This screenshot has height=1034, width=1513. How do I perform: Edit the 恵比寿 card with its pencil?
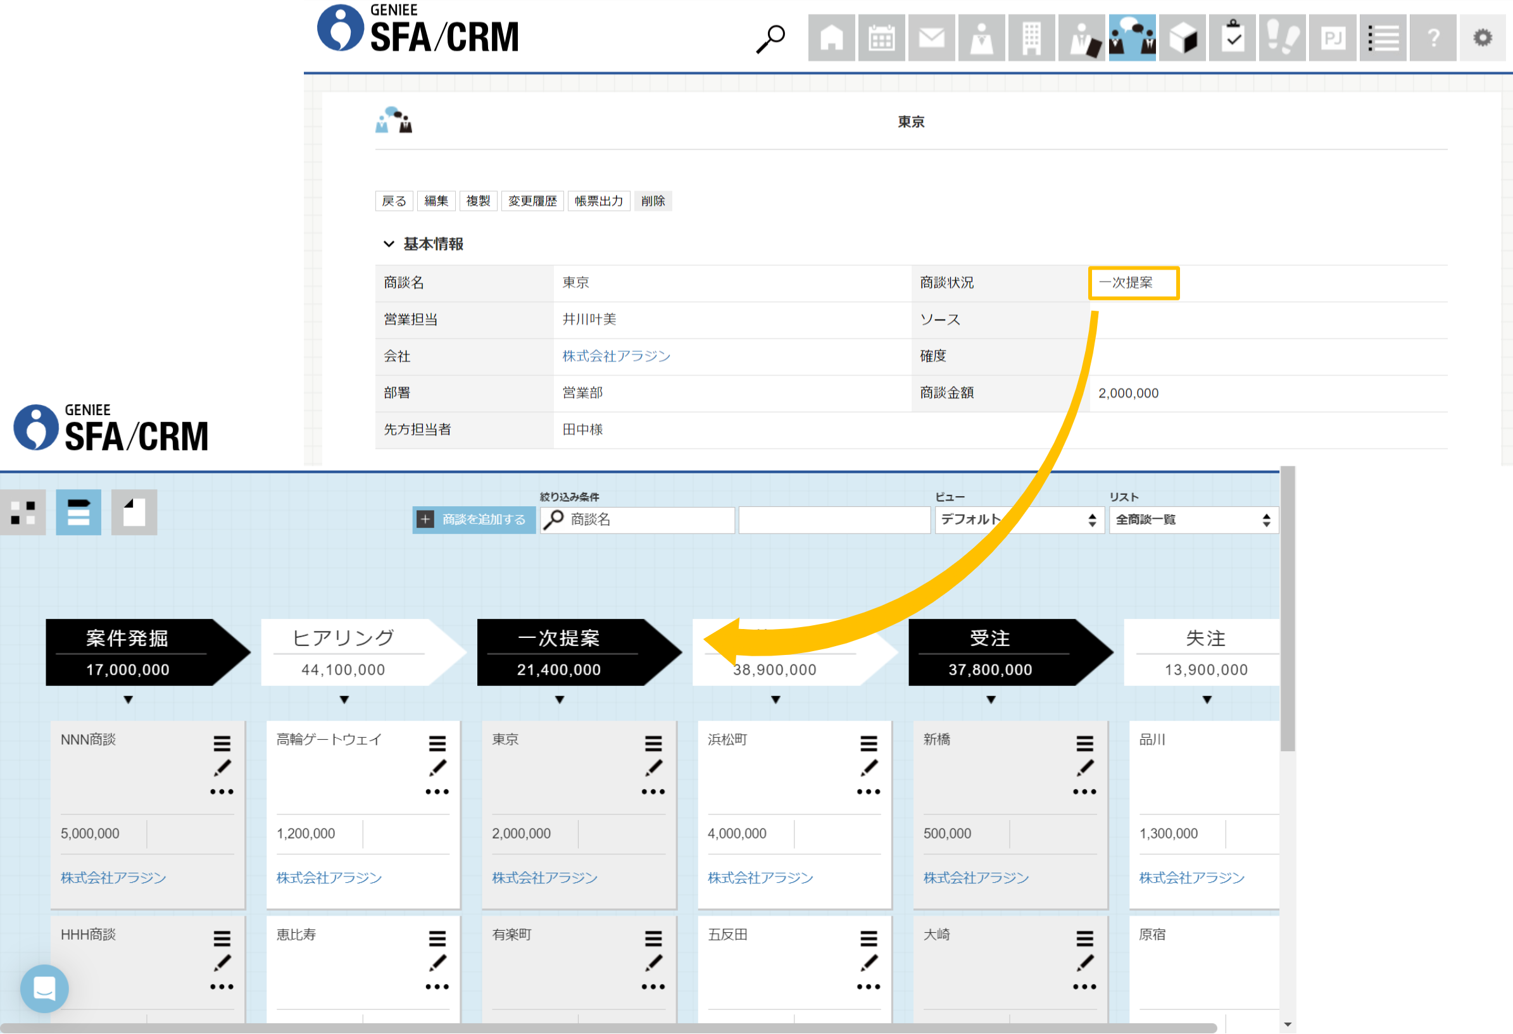click(x=437, y=964)
